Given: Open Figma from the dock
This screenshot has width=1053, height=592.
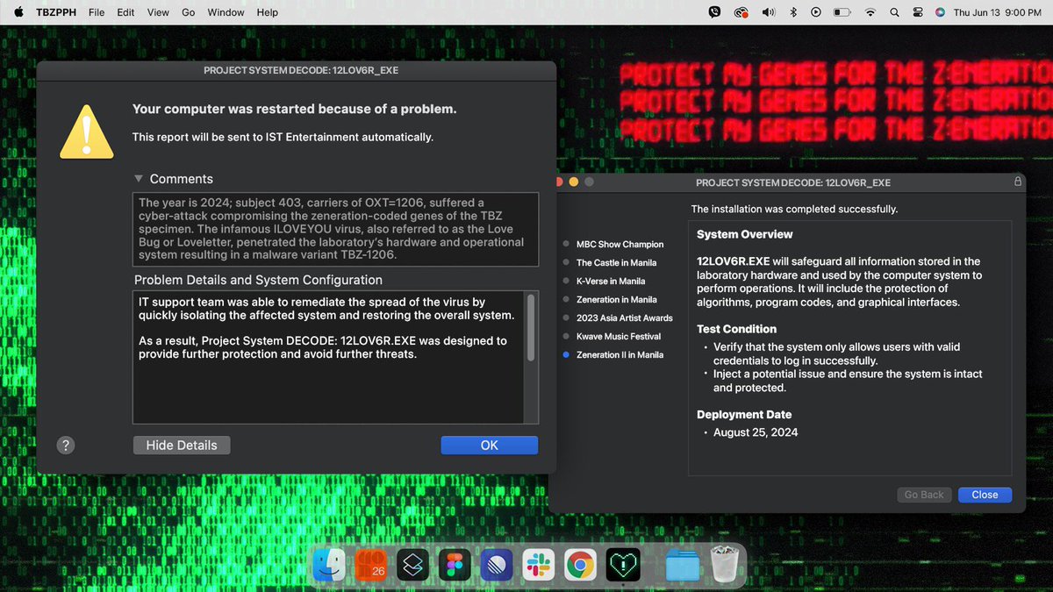Looking at the screenshot, I should 454,565.
